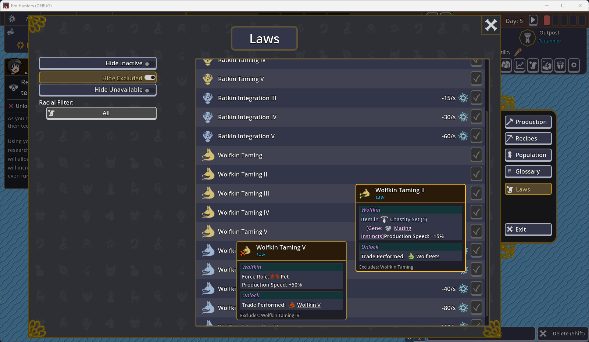Image resolution: width=589 pixels, height=342 pixels.
Task: Open the character portrait toolbar button
Action: point(506,65)
